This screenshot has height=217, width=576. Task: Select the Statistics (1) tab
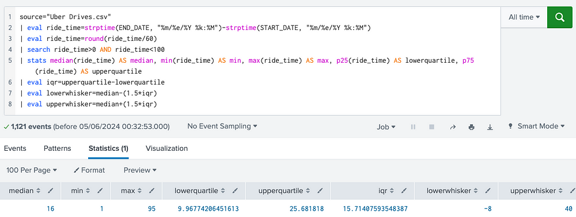click(108, 149)
